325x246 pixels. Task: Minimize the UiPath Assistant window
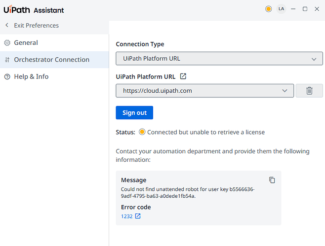pyautogui.click(x=293, y=9)
